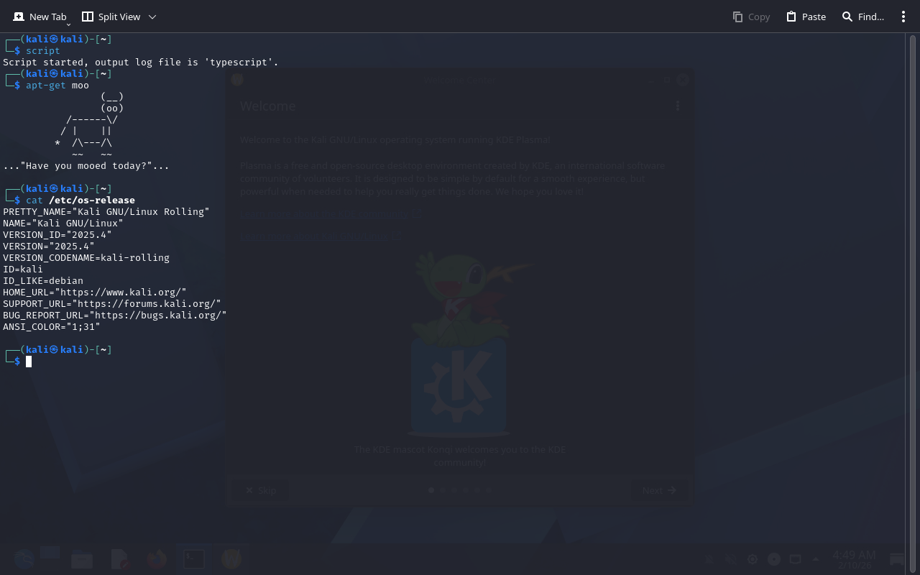Follow the Learn more about Kali GNU/Linux link

321,235
